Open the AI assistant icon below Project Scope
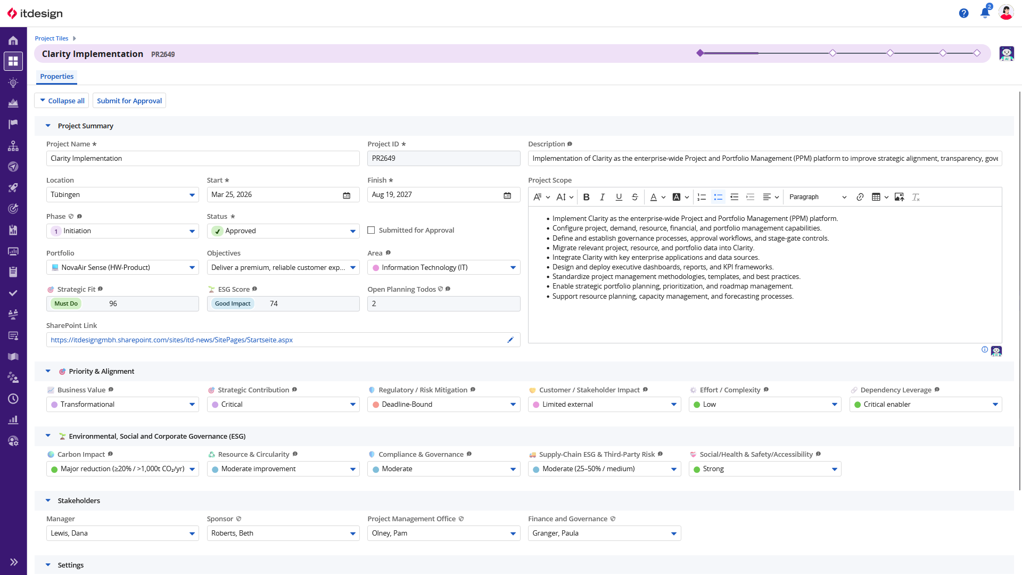Screen dimensions: 1022x575 (x=996, y=351)
